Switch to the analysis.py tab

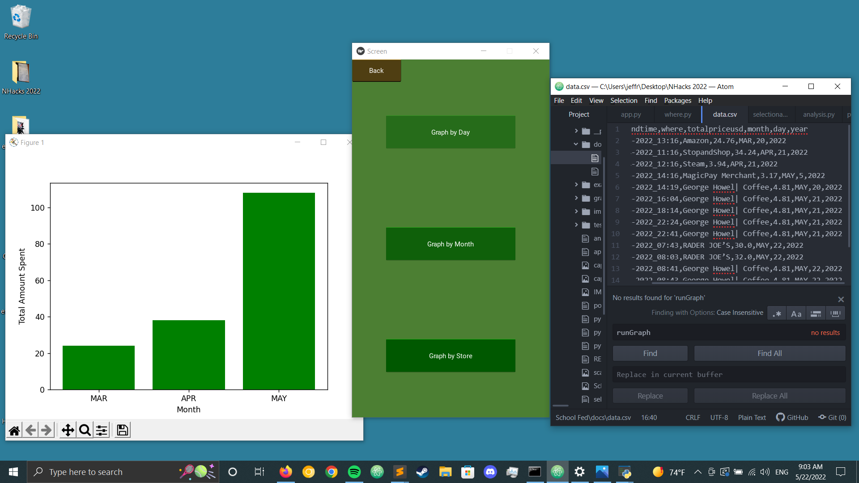pyautogui.click(x=818, y=114)
